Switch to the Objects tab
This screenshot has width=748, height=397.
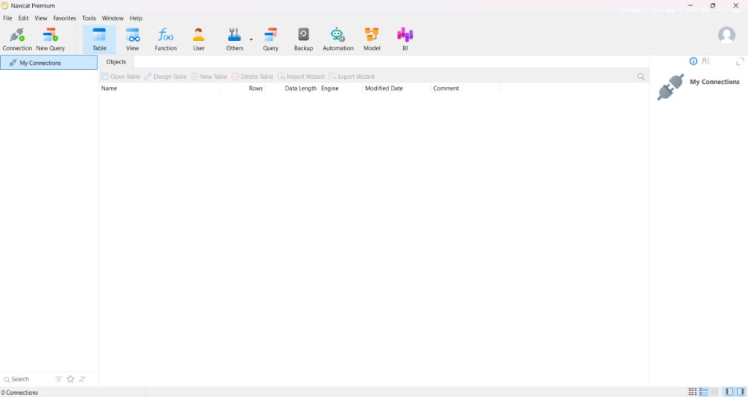pyautogui.click(x=116, y=62)
